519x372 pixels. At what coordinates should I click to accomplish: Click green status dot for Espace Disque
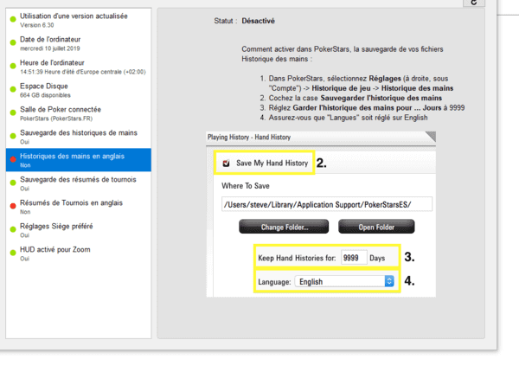[13, 88]
